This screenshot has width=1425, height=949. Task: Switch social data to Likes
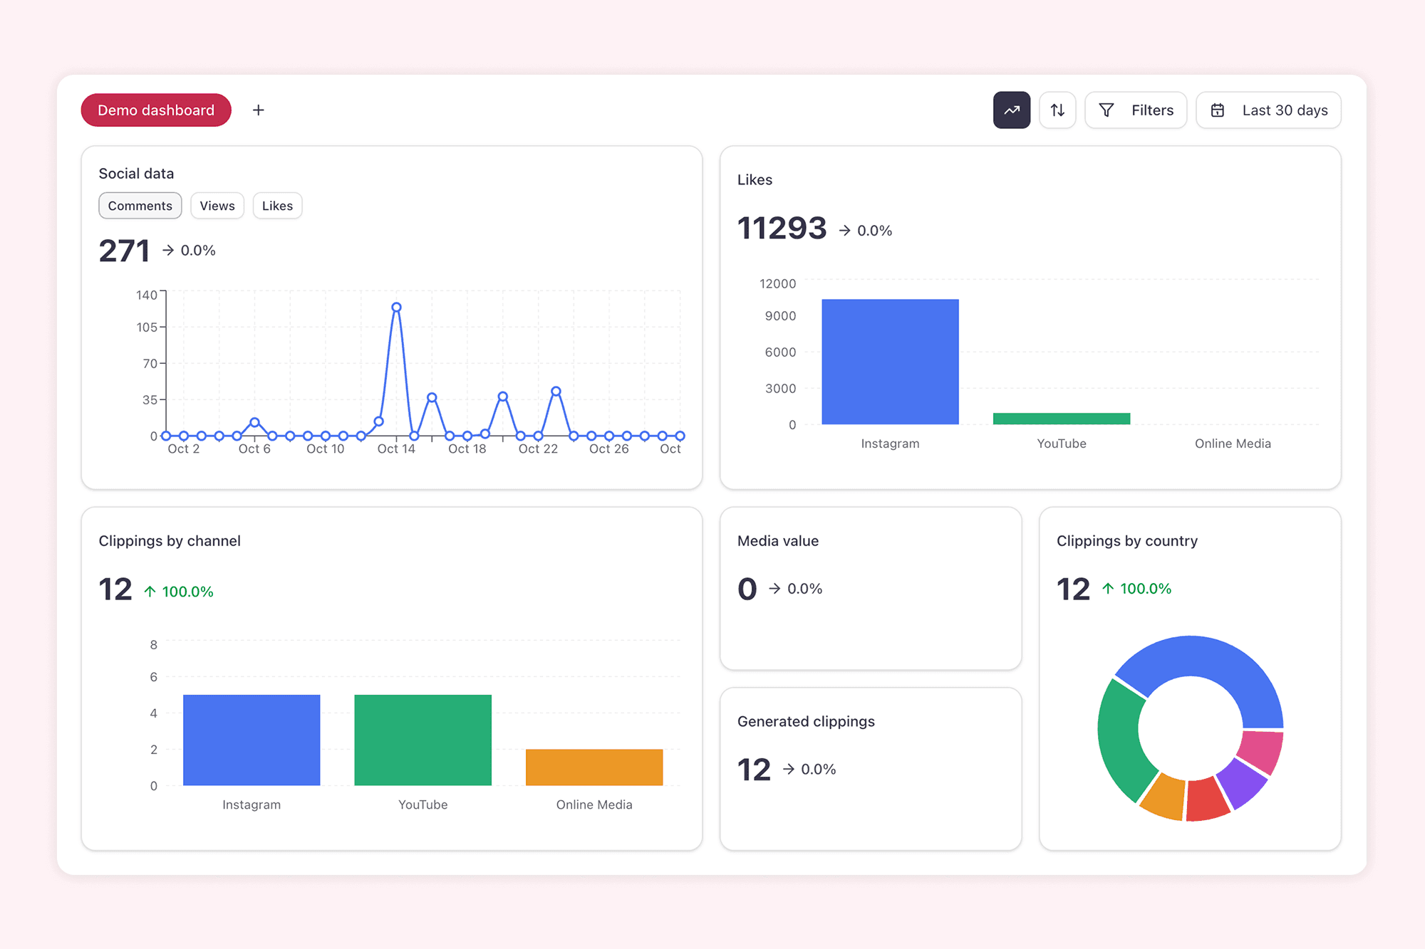pyautogui.click(x=277, y=205)
